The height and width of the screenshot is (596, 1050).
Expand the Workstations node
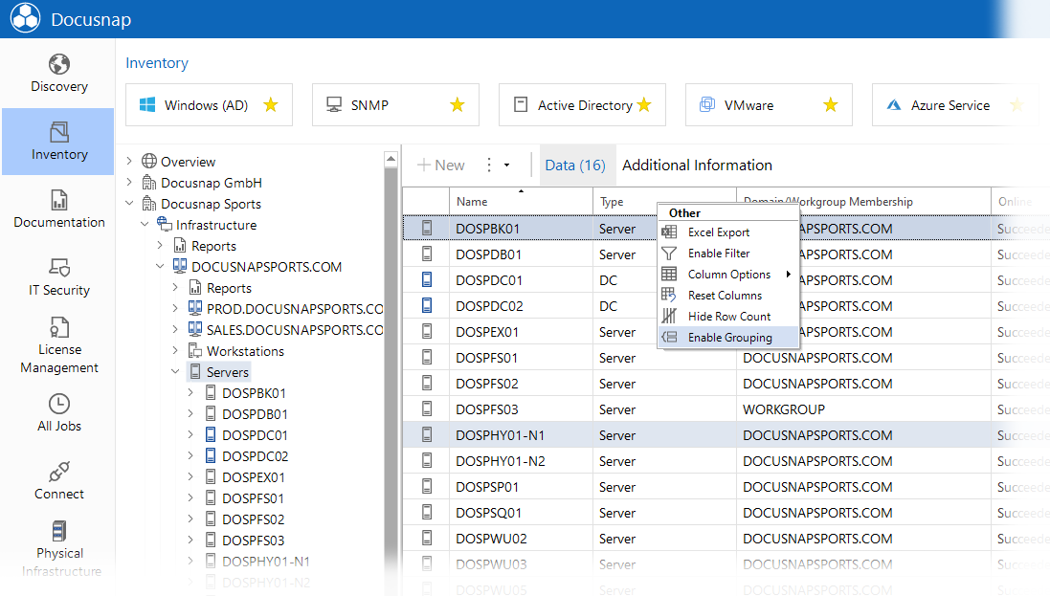click(x=175, y=351)
